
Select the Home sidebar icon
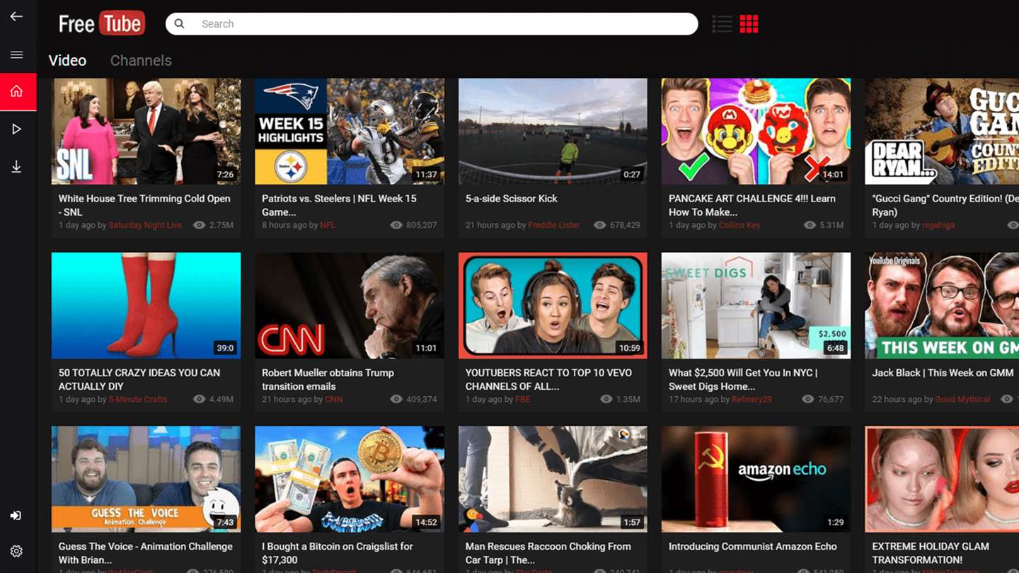tap(16, 91)
